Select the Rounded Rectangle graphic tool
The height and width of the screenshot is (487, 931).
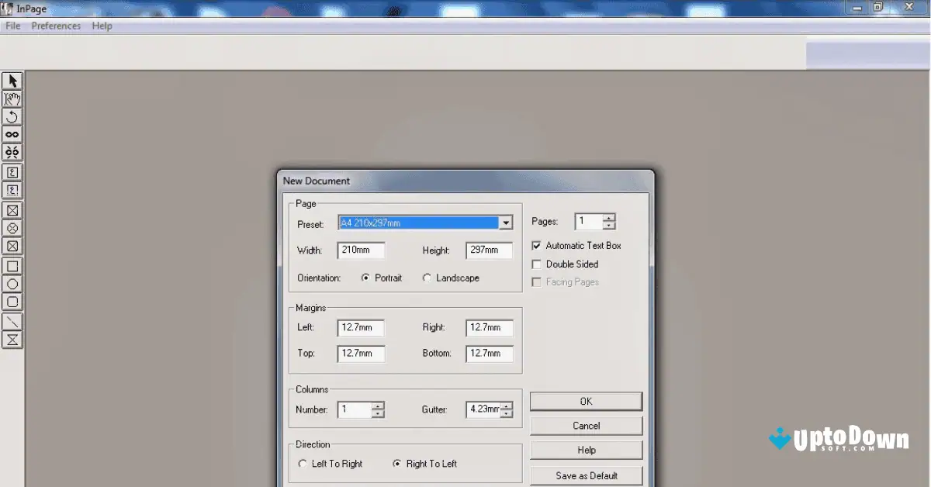point(12,302)
